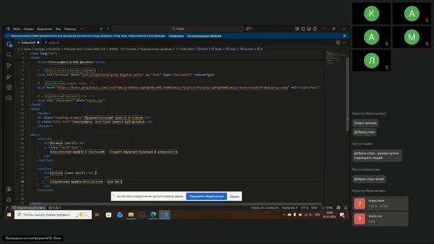The width and height of the screenshot is (434, 244).
Task: Open errors and warnings counter in status bar
Action: click(x=55, y=208)
